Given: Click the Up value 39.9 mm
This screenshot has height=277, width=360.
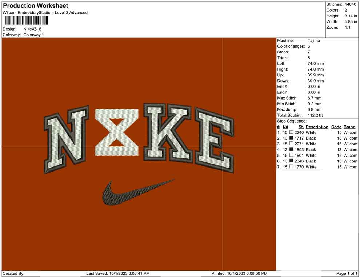Looking at the screenshot, I should tap(316, 75).
